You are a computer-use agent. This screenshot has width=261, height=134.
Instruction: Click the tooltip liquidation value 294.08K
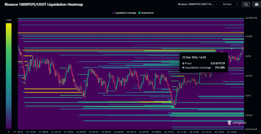click(220, 68)
